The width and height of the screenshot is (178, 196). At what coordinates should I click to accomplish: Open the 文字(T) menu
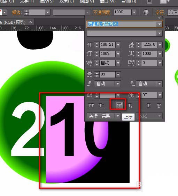click(x=26, y=1)
